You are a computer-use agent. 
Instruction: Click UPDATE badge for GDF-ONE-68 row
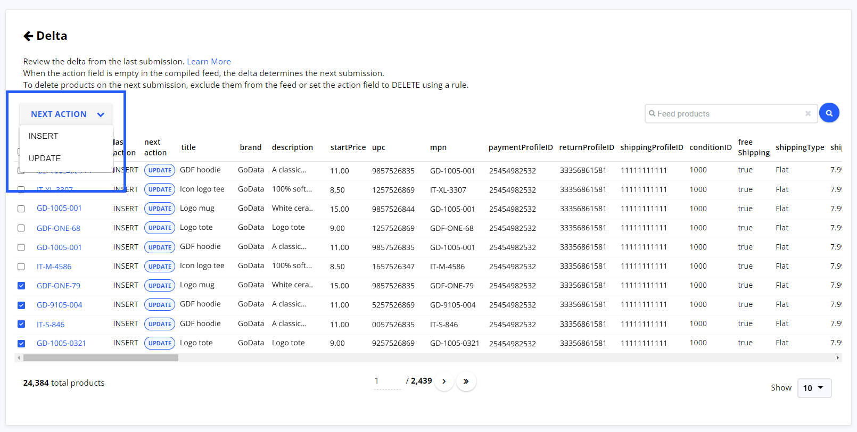(160, 228)
